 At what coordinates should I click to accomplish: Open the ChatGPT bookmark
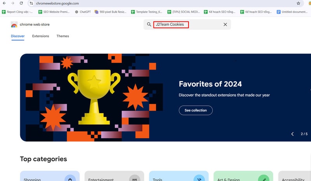pos(83,12)
